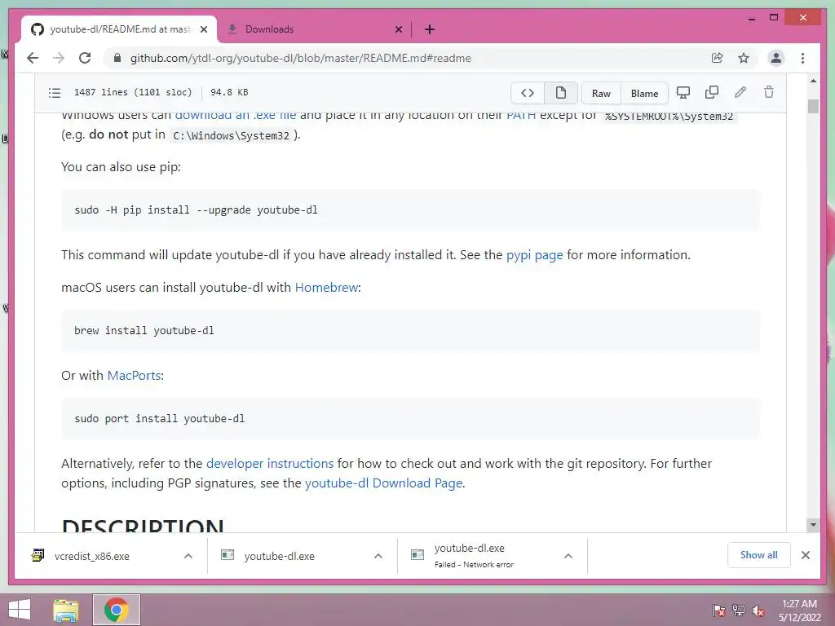Close the downloads shelf
The image size is (835, 626).
click(805, 555)
